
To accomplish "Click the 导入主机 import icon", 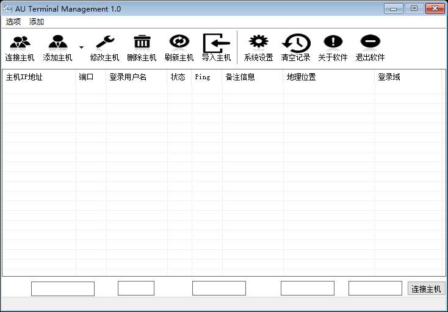I will coord(216,43).
